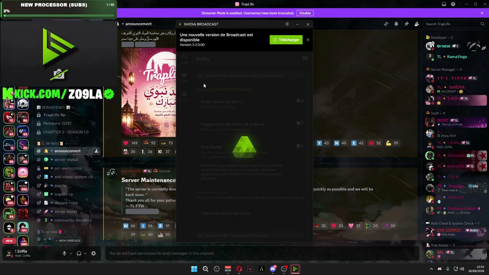Dismiss the NVIDIA Broadcast update notice
Image resolution: width=489 pixels, height=275 pixels.
(x=308, y=40)
